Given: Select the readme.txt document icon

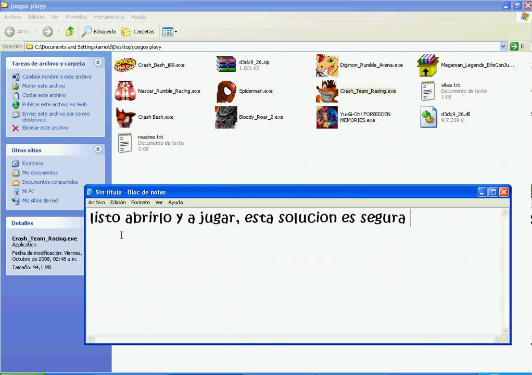Looking at the screenshot, I should [125, 143].
